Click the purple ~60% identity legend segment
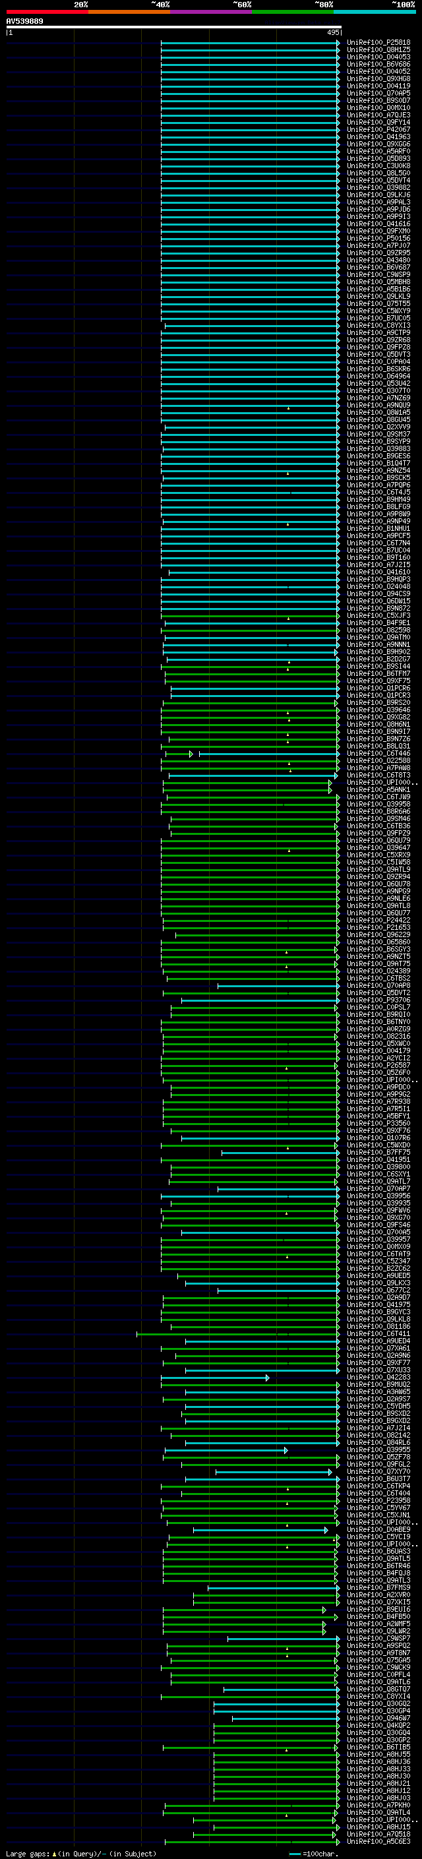 click(x=212, y=12)
